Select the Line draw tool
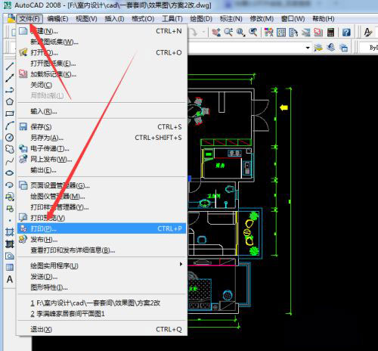This screenshot has height=351, width=378. 10,66
